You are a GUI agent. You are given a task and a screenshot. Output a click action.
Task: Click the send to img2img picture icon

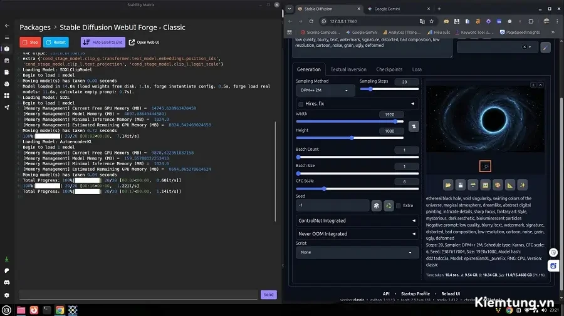pyautogui.click(x=485, y=185)
